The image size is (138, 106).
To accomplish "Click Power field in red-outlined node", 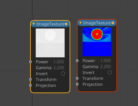I will 97,61.
